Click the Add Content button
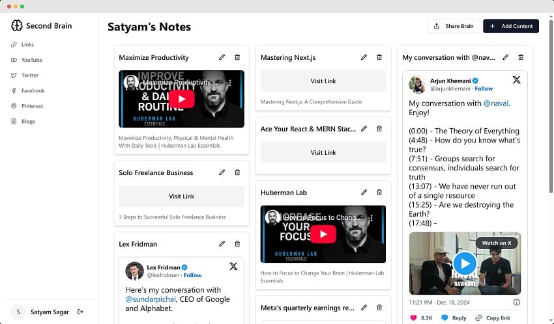Viewport: 554px width, 324px height. [511, 26]
